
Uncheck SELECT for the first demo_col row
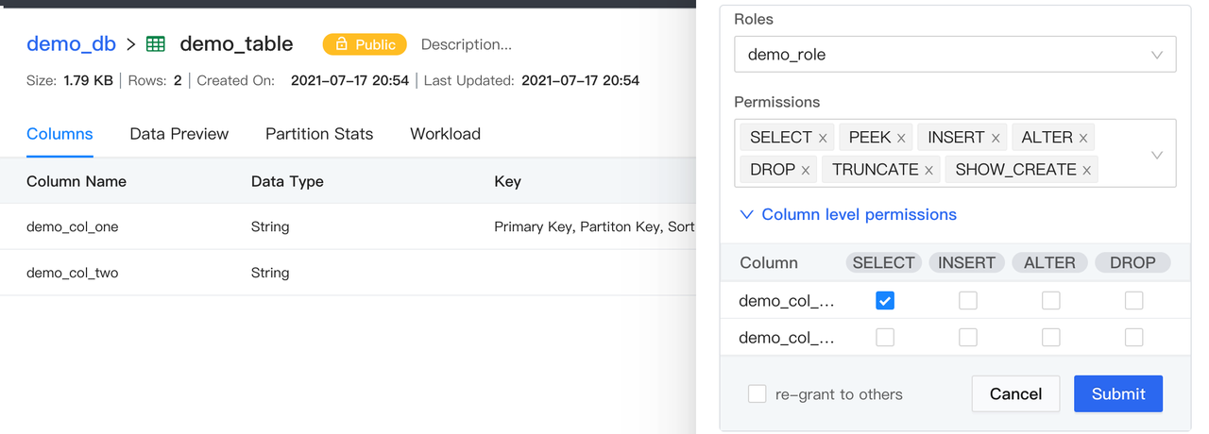885,301
